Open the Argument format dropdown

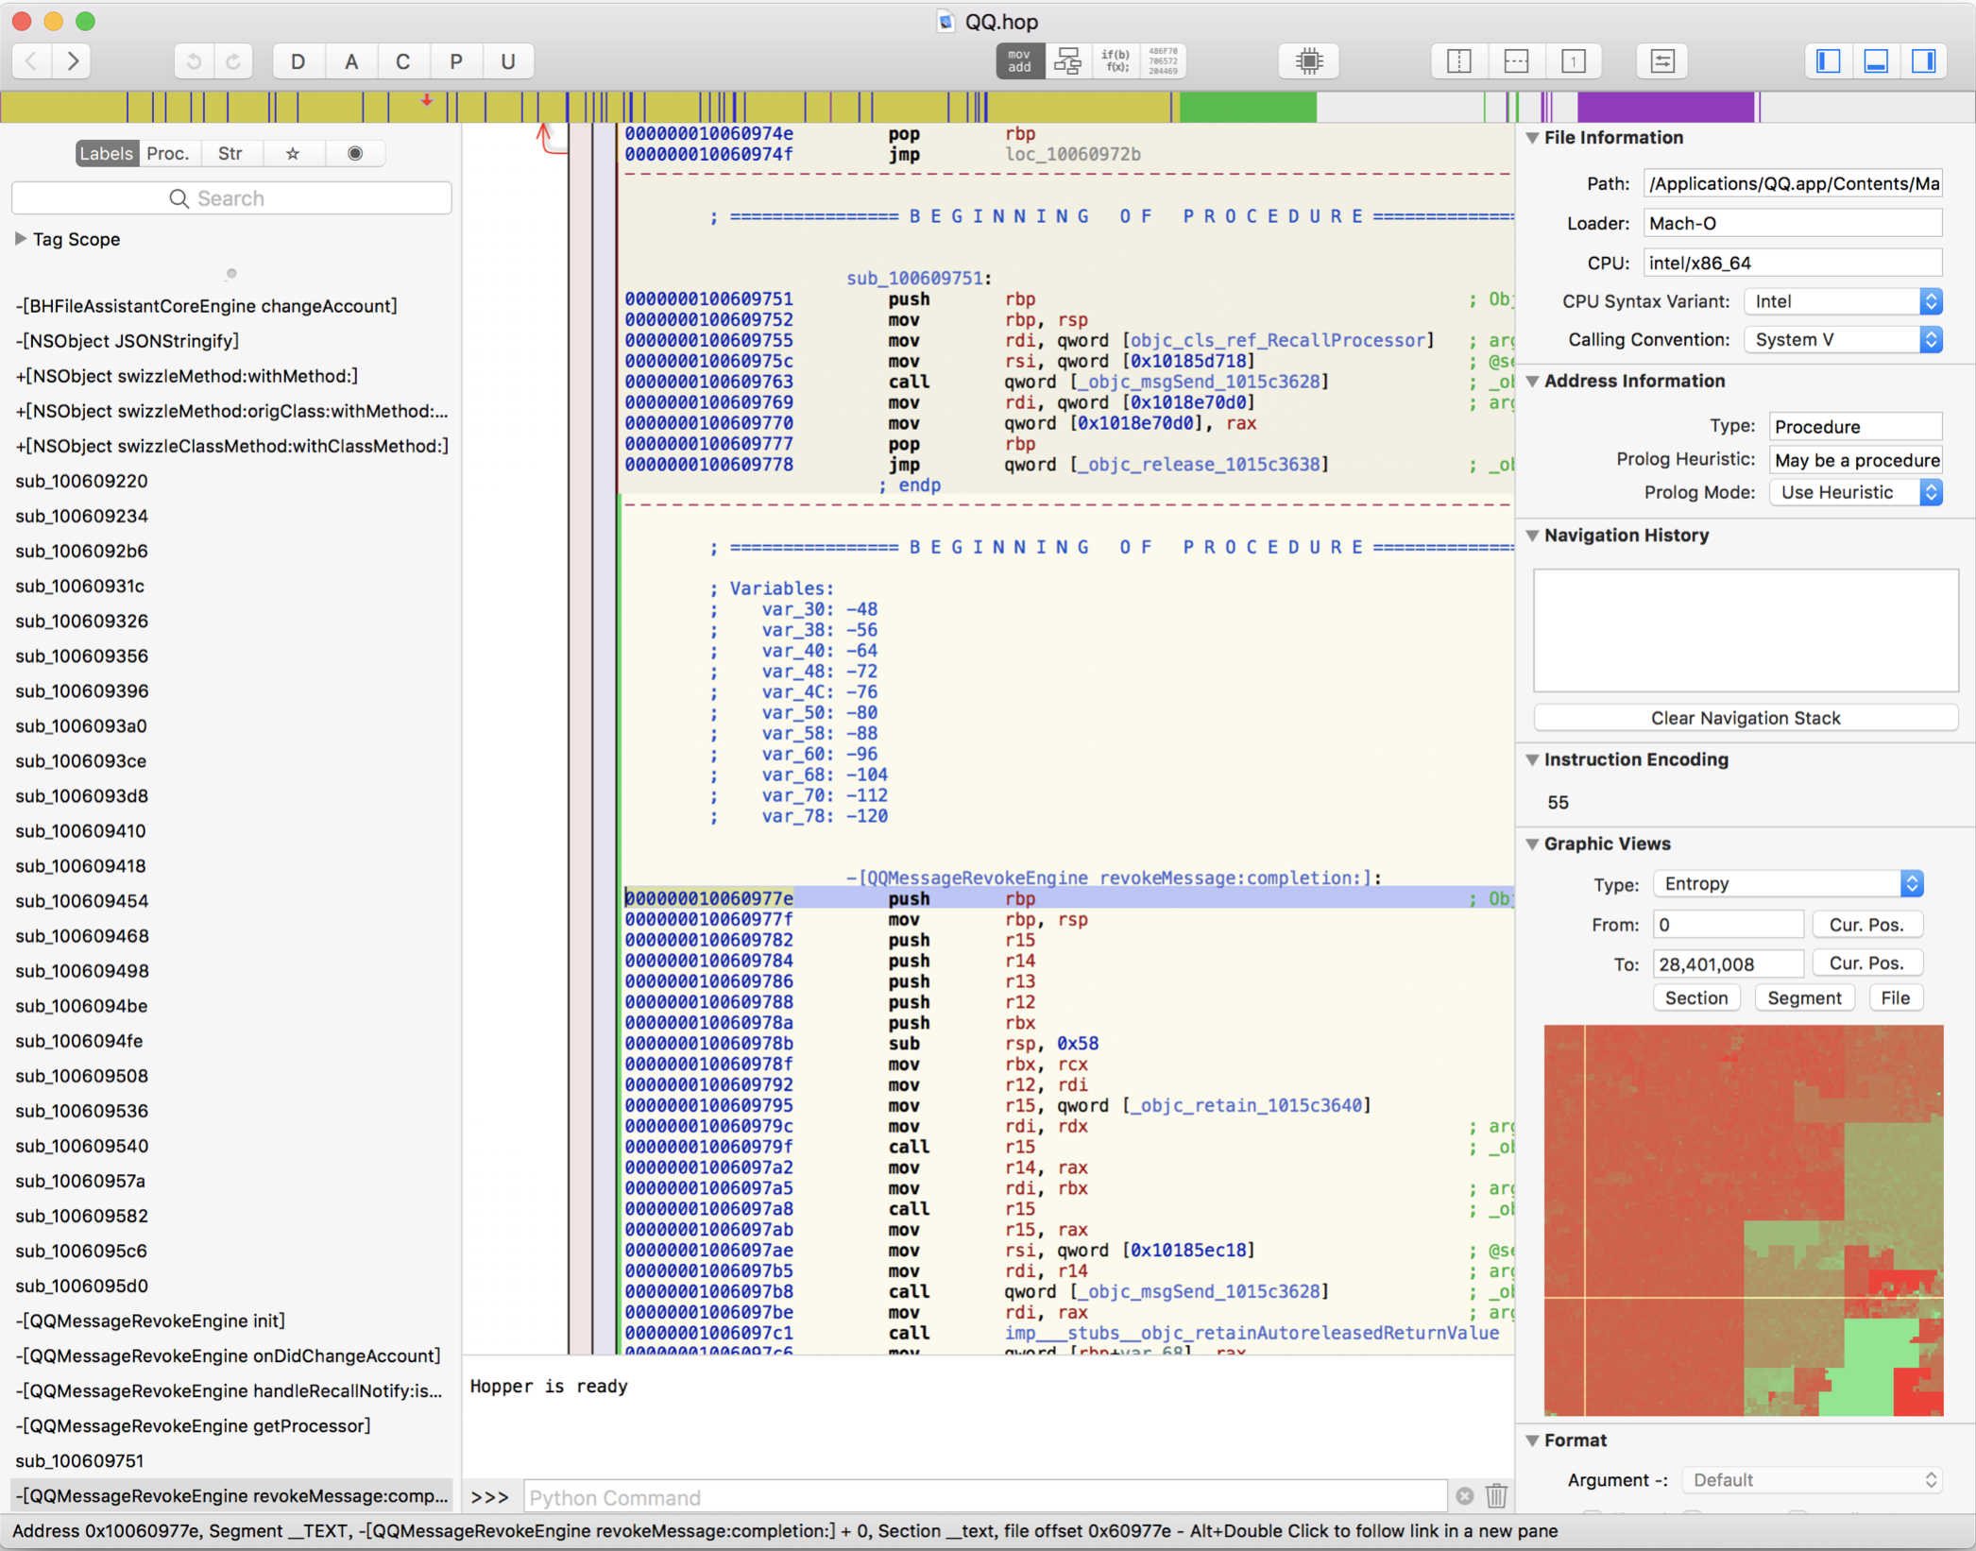pyautogui.click(x=1812, y=1480)
